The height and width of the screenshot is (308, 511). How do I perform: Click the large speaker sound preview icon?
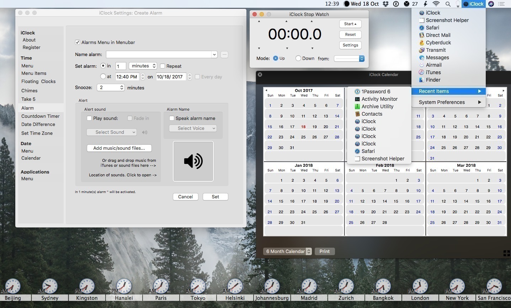tap(193, 161)
